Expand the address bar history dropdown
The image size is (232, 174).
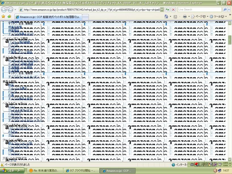(x=162, y=10)
